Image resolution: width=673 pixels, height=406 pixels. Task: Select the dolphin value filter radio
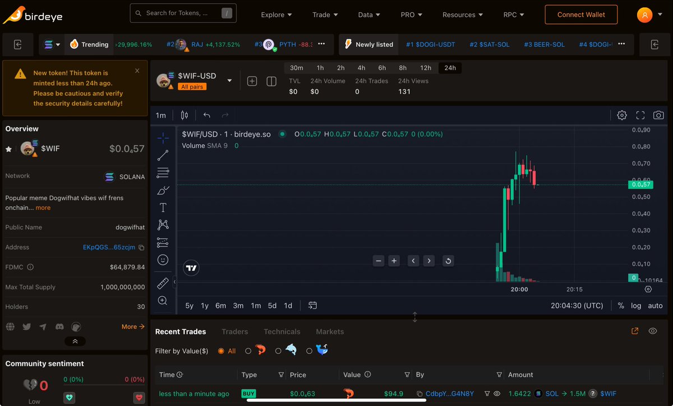(x=278, y=351)
